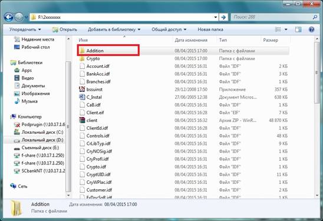The image size is (323, 221).
Task: Open Локальный диск (C:)
Action: 39,132
